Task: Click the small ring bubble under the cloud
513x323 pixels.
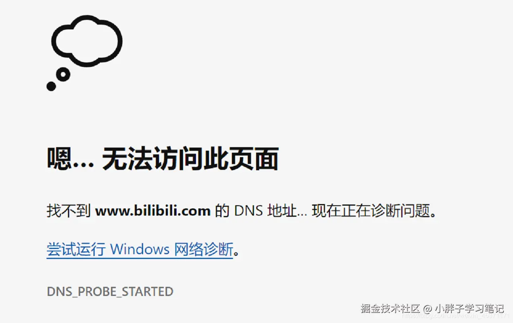Action: (63, 74)
